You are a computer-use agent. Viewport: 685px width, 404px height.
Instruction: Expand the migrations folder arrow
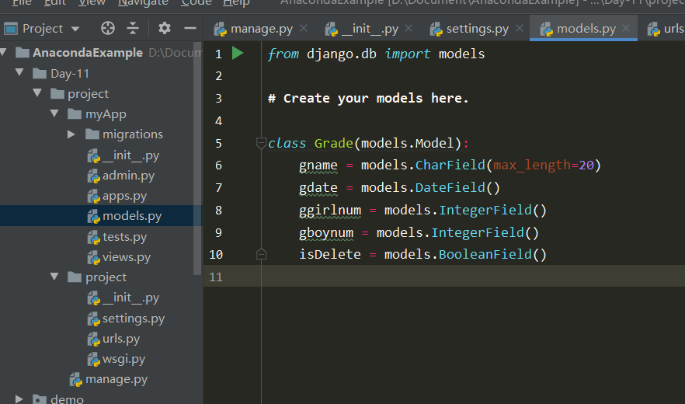[x=71, y=134]
